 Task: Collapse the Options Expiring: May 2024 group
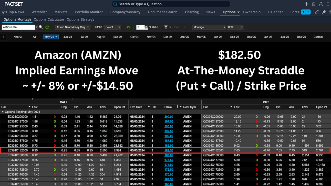pos(3,112)
